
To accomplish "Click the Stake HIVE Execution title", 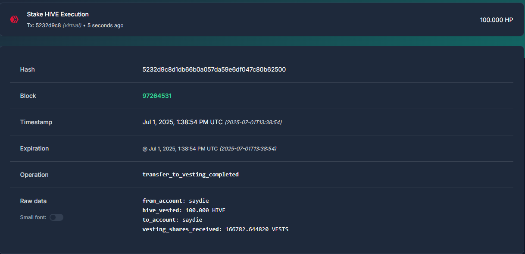I will 58,14.
